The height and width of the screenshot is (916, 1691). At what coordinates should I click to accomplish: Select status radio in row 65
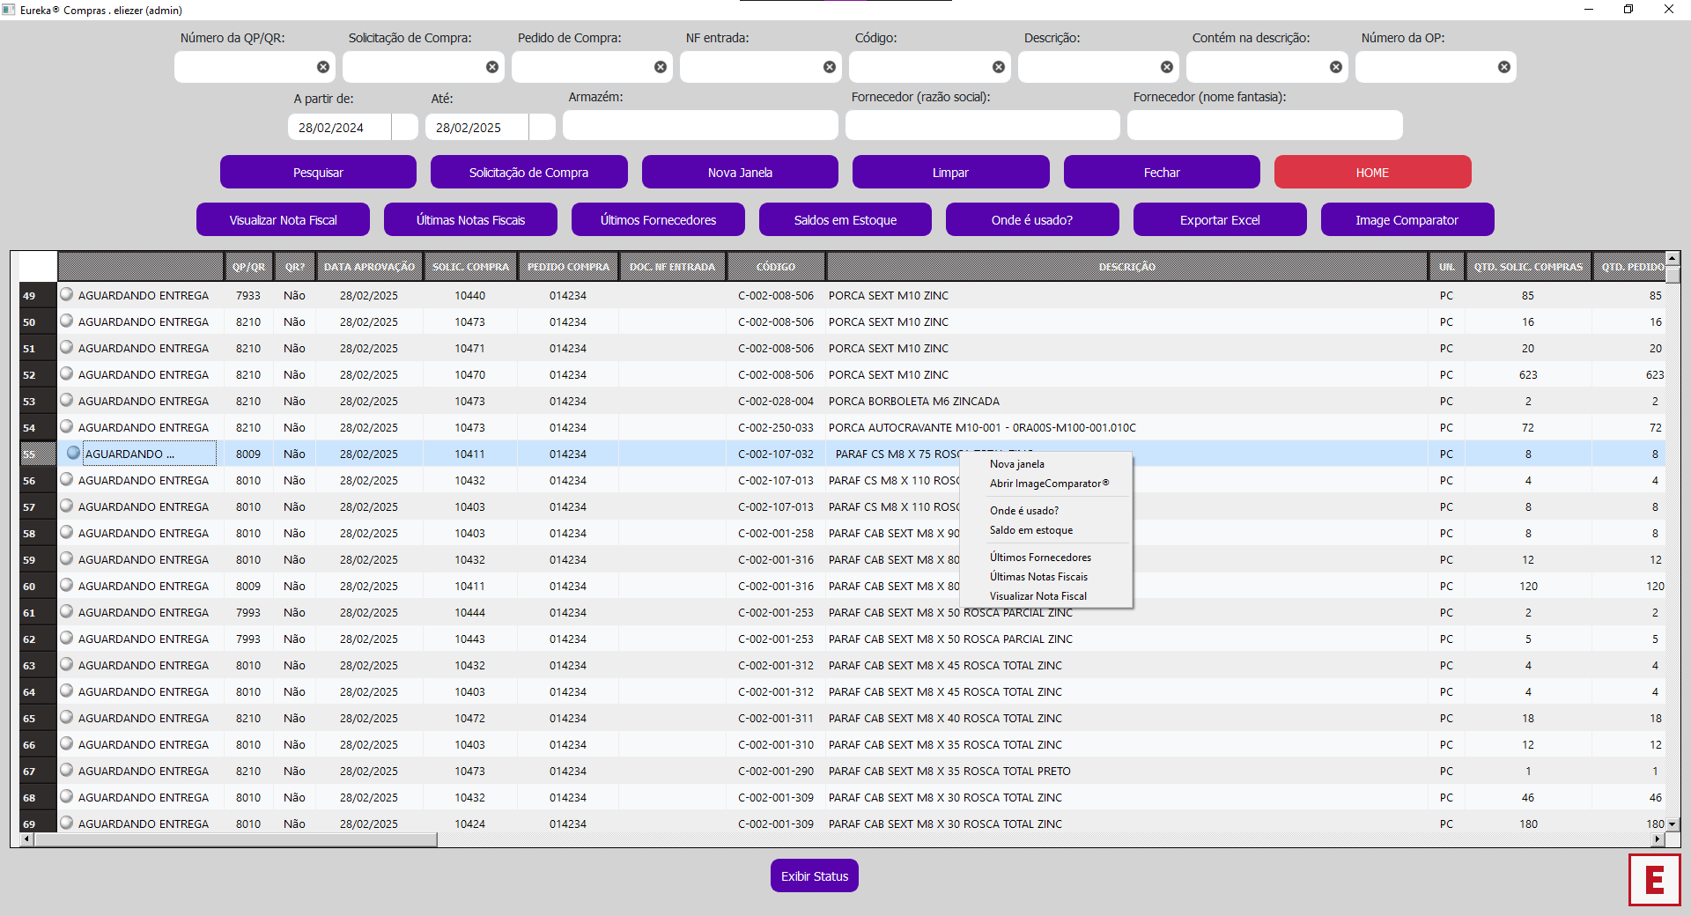(67, 717)
